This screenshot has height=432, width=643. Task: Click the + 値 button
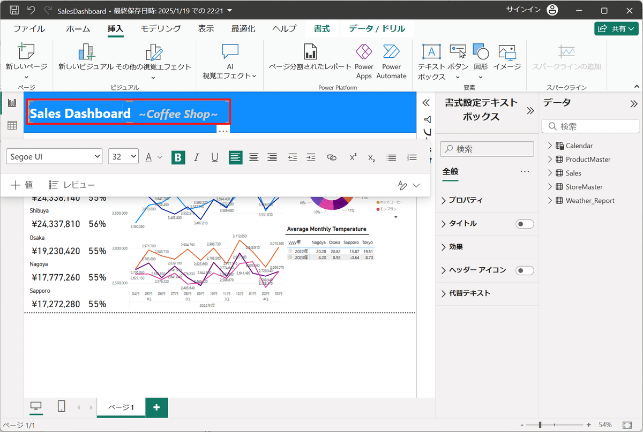pyautogui.click(x=22, y=185)
